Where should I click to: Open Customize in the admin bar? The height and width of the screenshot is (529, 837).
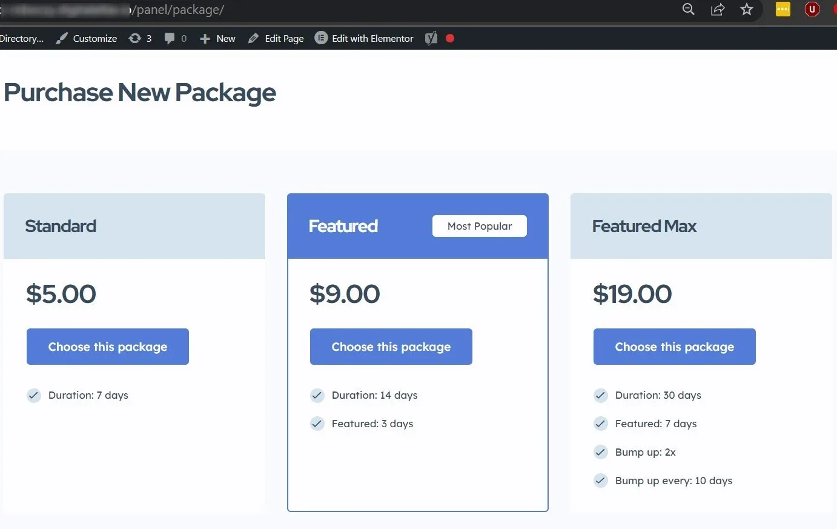pos(86,38)
